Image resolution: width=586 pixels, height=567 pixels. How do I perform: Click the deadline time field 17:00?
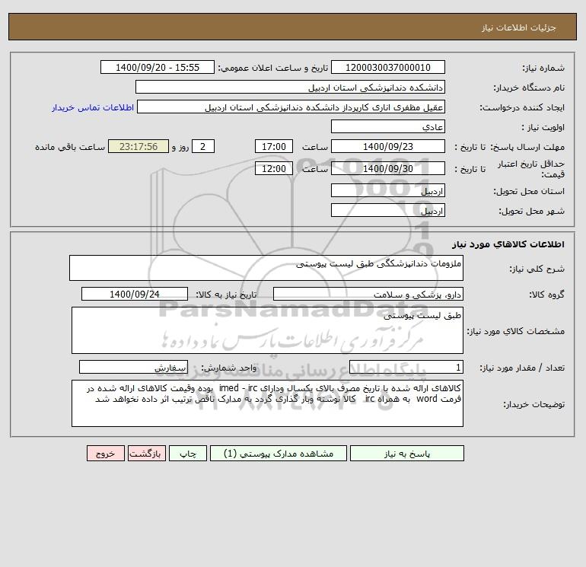click(273, 147)
